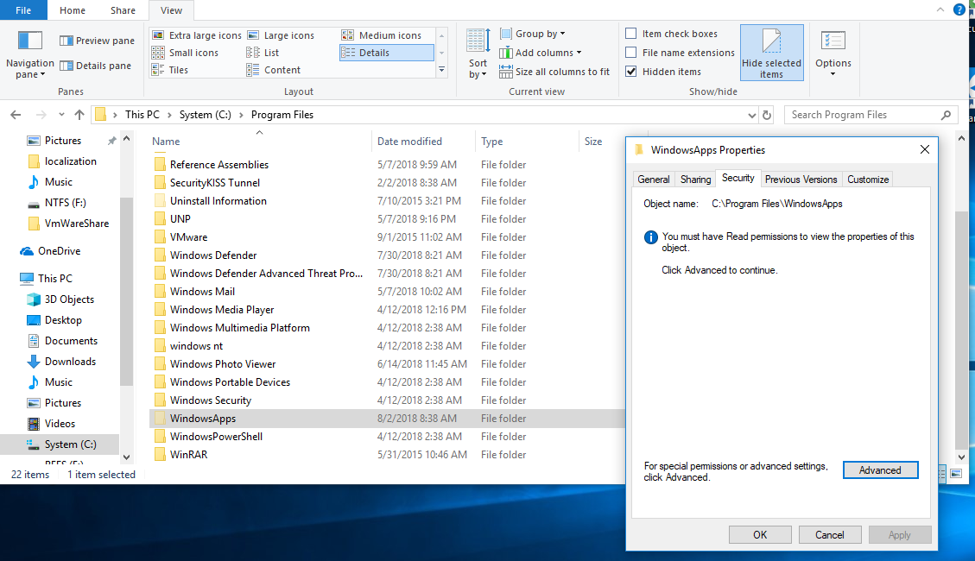Click the Advanced button for special permissions

(x=880, y=470)
